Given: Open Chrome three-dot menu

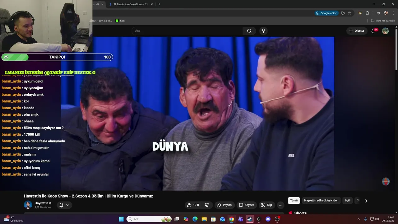Looking at the screenshot, I should click(x=393, y=13).
